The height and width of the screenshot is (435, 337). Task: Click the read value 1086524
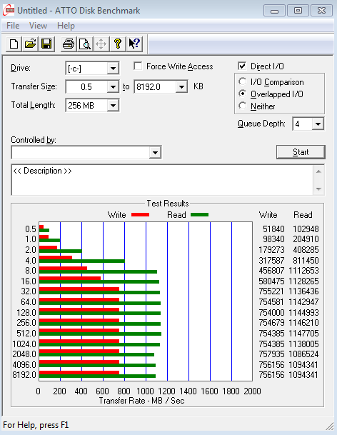[303, 354]
